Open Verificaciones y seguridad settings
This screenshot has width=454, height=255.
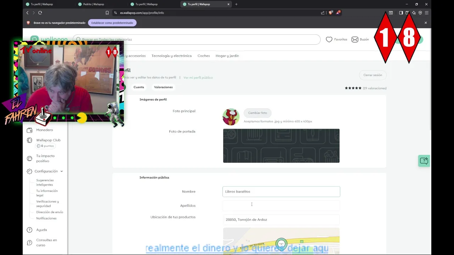coord(48,204)
